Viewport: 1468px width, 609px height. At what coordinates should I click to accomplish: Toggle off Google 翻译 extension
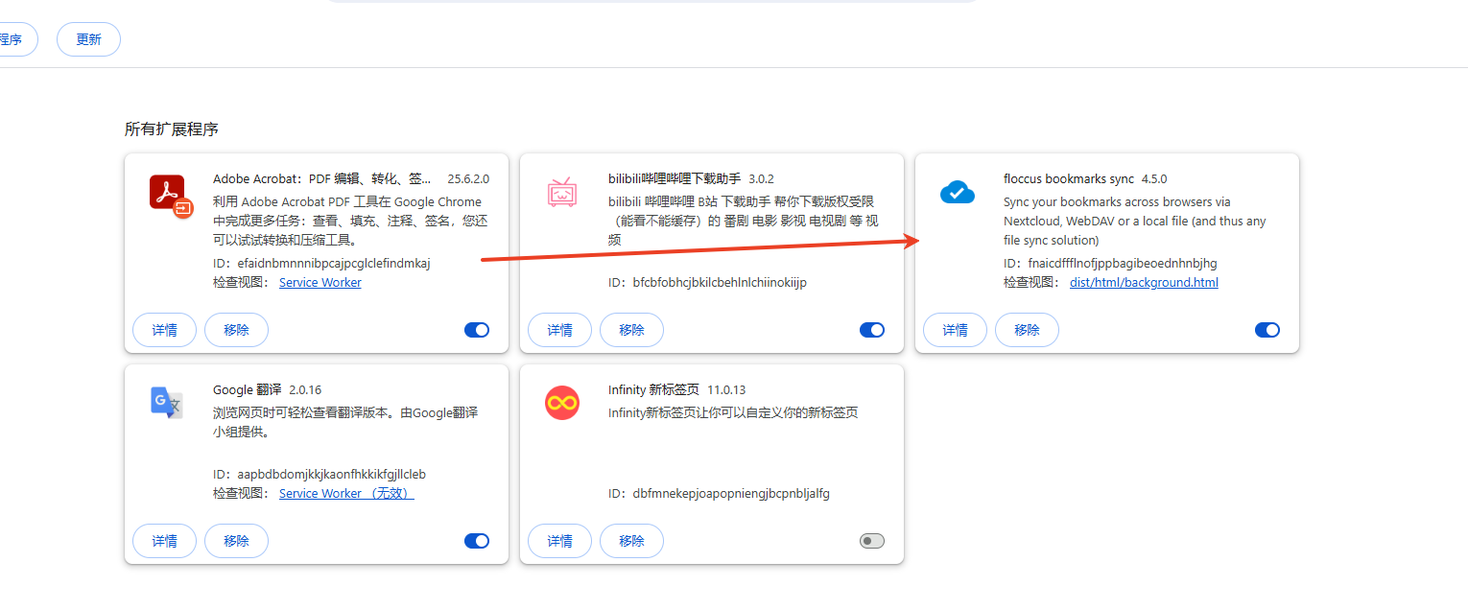477,540
